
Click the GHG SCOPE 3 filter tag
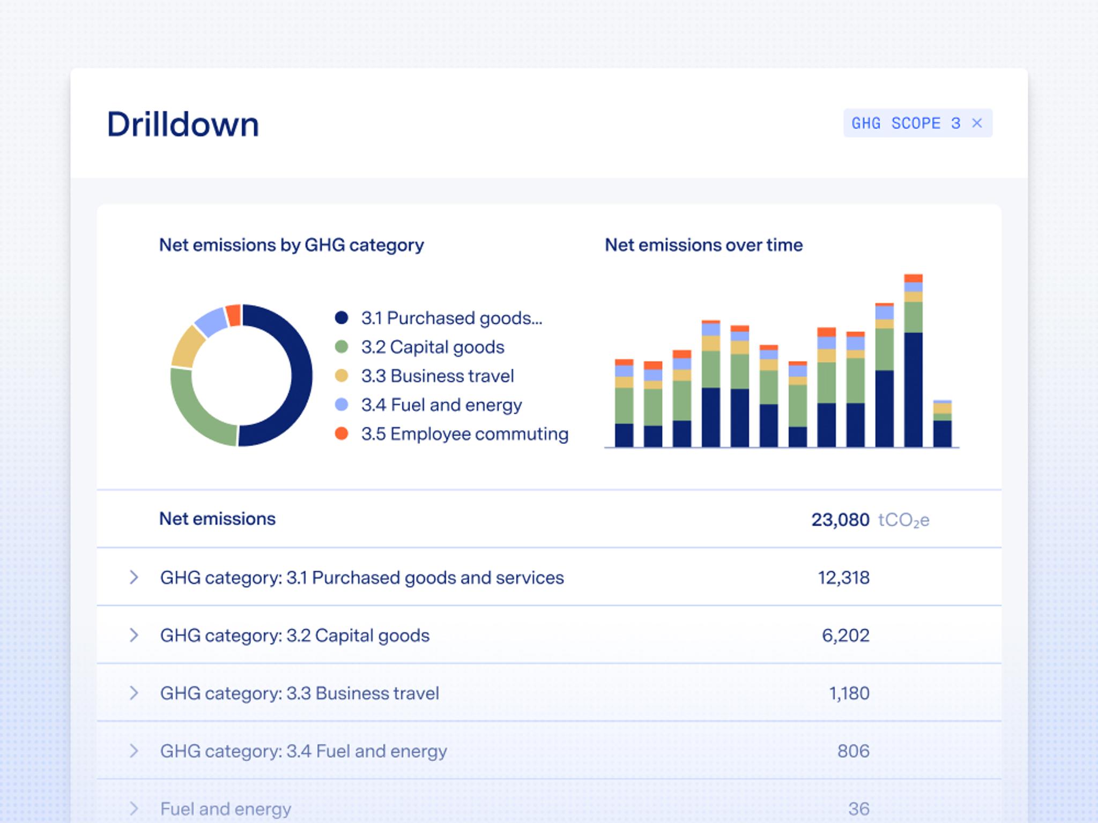click(x=905, y=123)
